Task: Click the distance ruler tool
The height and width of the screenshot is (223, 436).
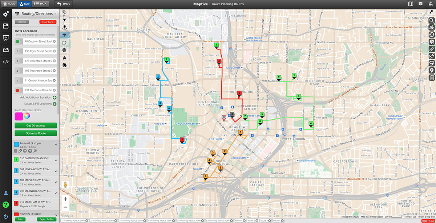Action: (x=432, y=48)
